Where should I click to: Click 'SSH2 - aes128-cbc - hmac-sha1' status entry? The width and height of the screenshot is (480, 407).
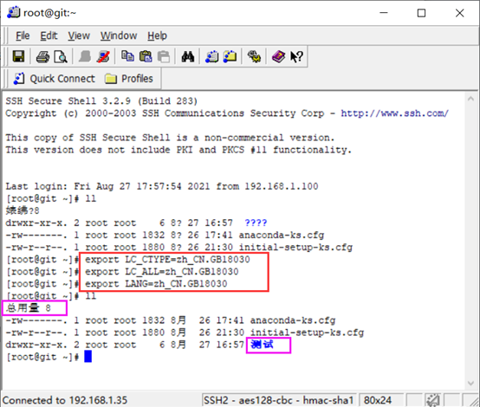click(x=279, y=400)
